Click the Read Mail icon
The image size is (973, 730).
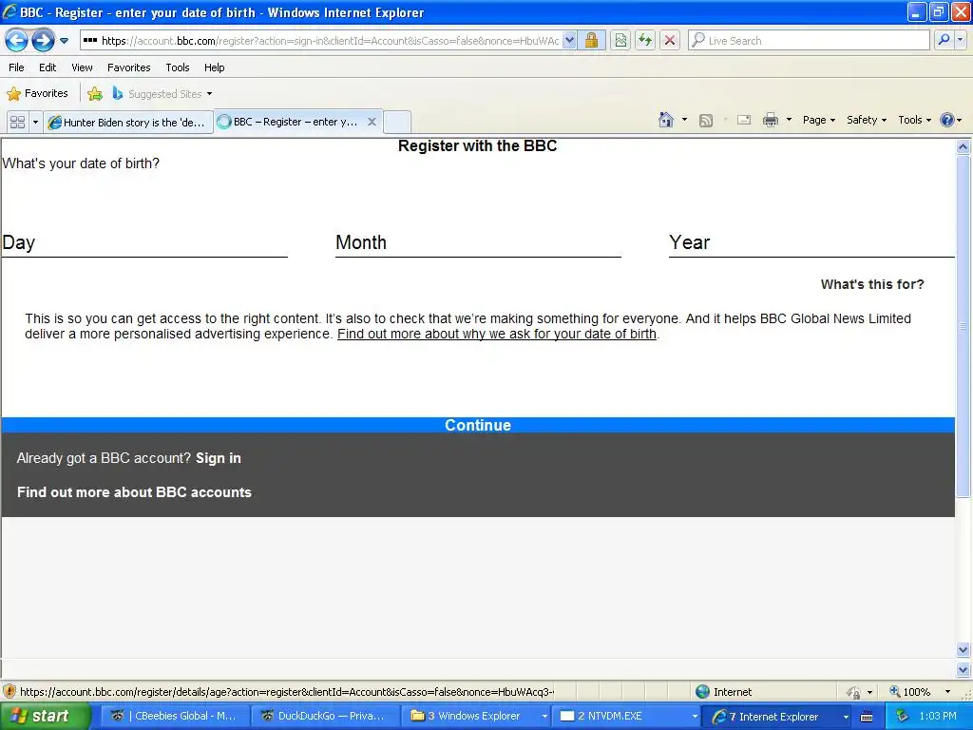tap(744, 120)
